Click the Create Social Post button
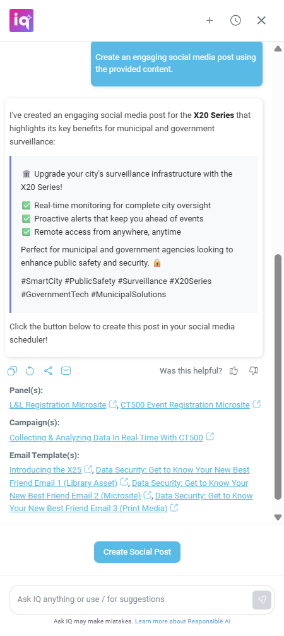 pos(137,552)
